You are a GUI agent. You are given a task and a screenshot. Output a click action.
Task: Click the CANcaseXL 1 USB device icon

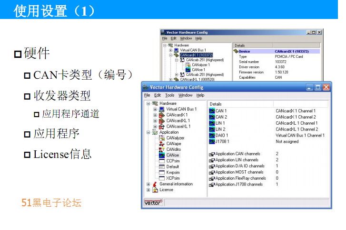click(x=162, y=127)
